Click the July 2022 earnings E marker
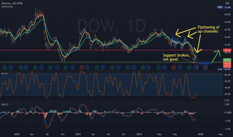Image resolution: width=233 pixels, height=137 pixels. [50, 68]
